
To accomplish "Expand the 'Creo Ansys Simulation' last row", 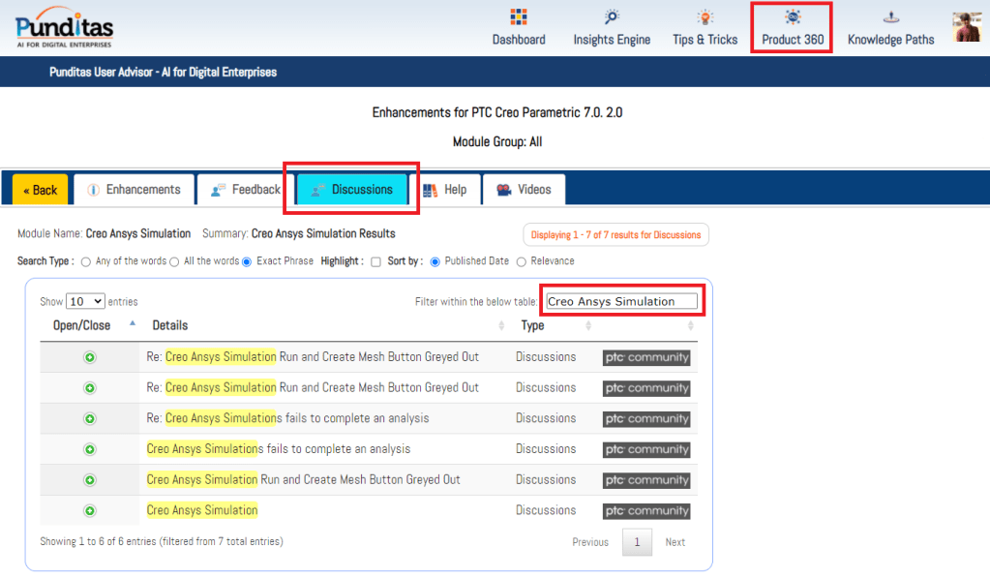I will point(89,510).
